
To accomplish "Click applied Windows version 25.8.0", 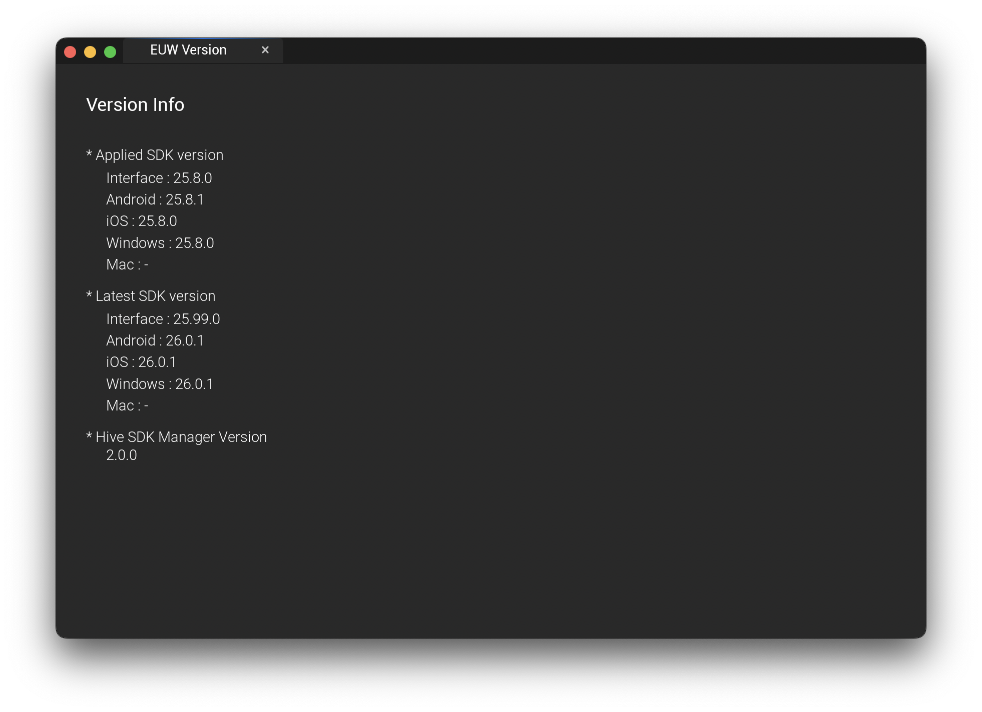I will coord(160,243).
